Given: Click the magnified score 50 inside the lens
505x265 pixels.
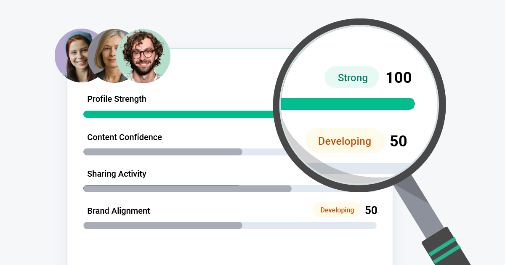Looking at the screenshot, I should click(398, 141).
